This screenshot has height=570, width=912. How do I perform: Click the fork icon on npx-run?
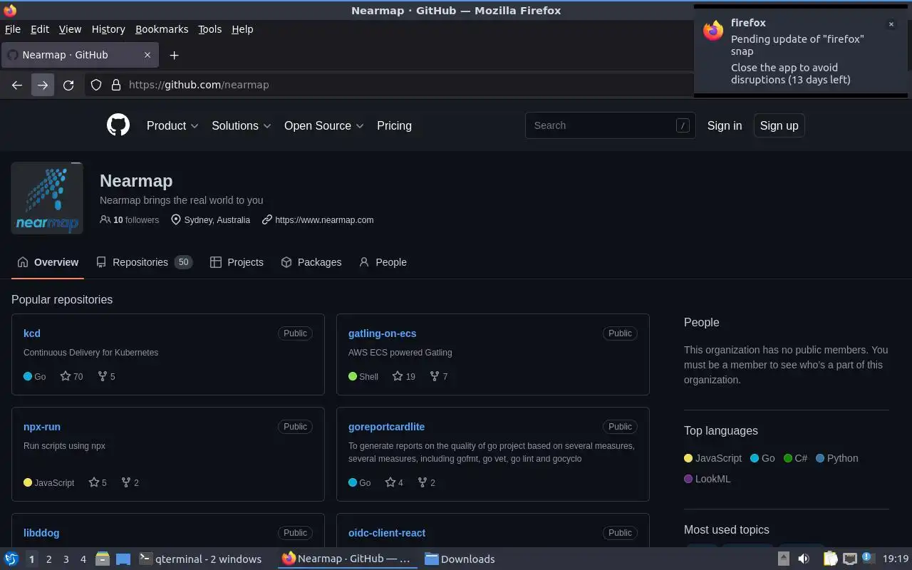126,482
